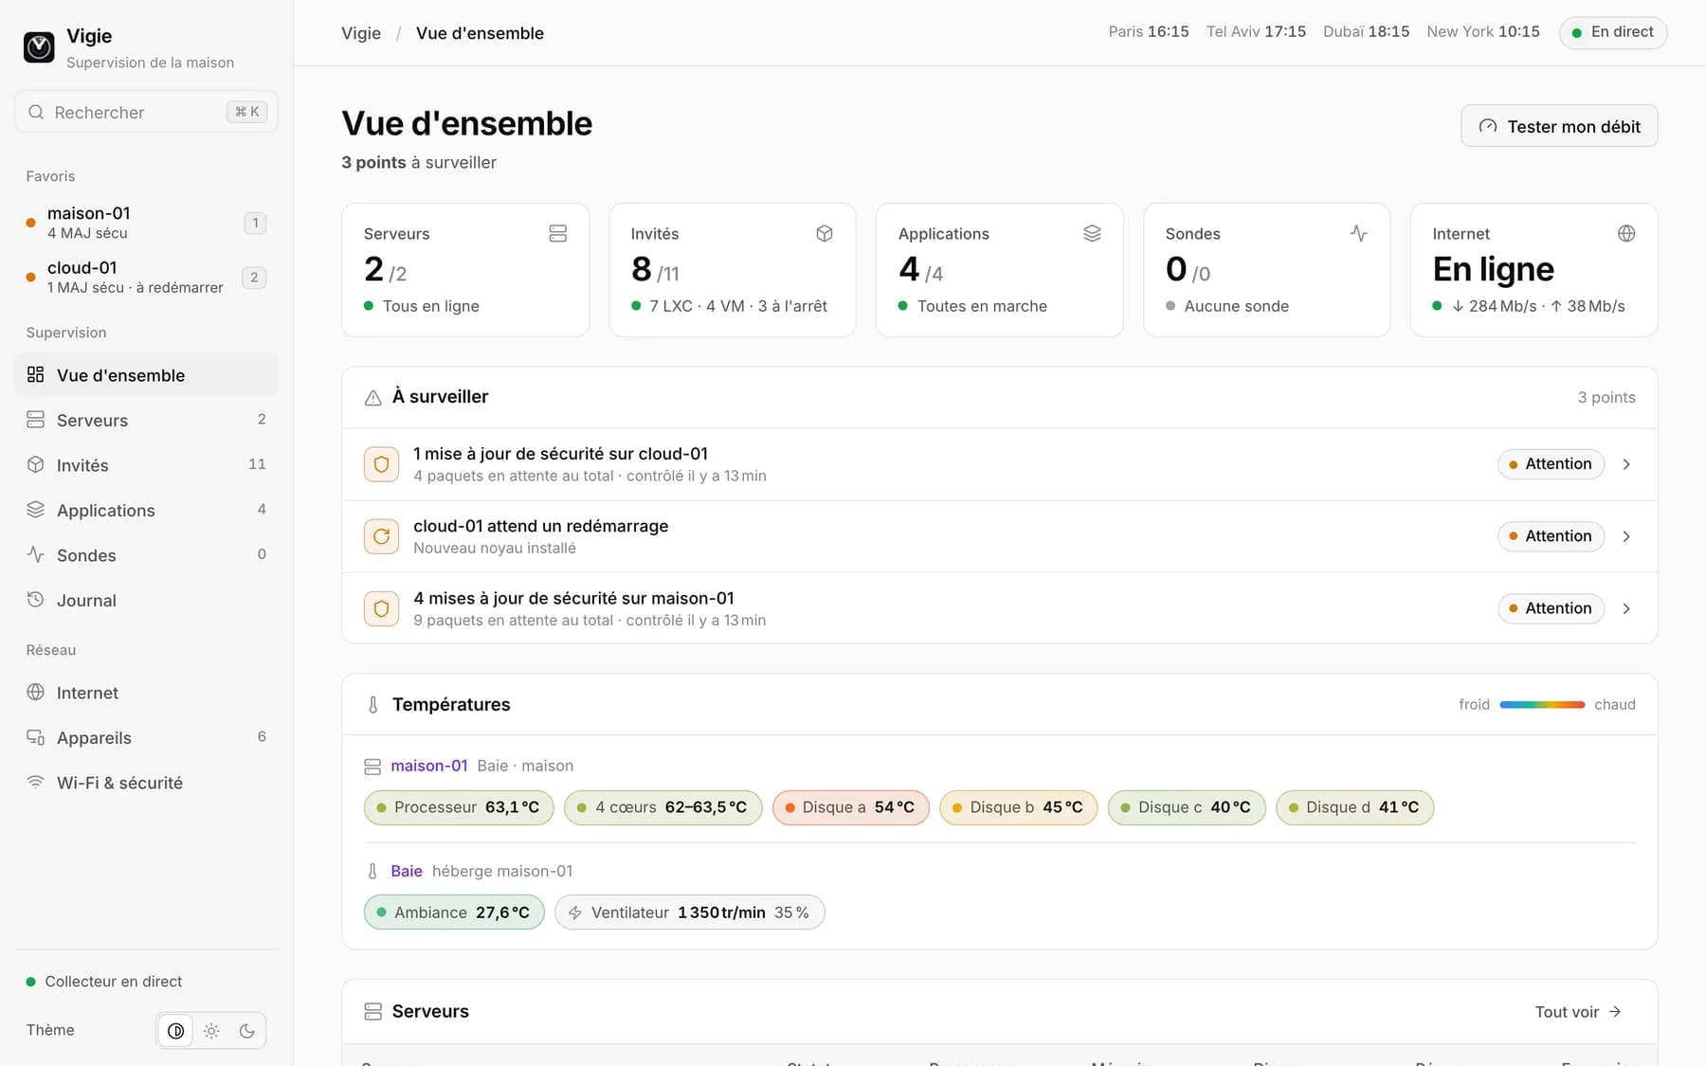Click the Vigie breadcrumb link

click(361, 33)
